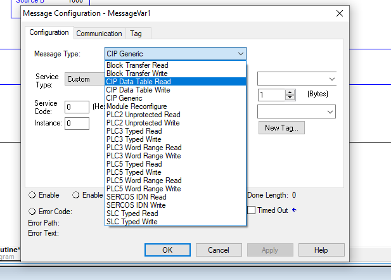The image size is (391, 280).
Task: Click the Bytes length value field
Action: coord(271,95)
